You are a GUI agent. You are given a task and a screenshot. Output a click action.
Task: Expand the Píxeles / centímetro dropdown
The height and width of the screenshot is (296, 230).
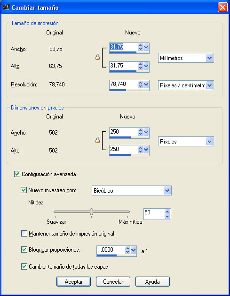tap(186, 85)
